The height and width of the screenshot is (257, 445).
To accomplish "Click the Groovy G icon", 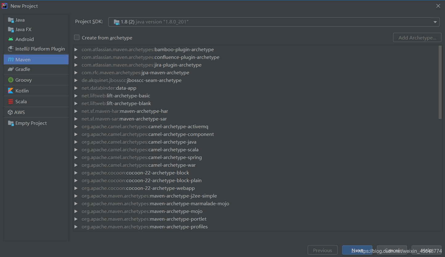I will click(11, 80).
